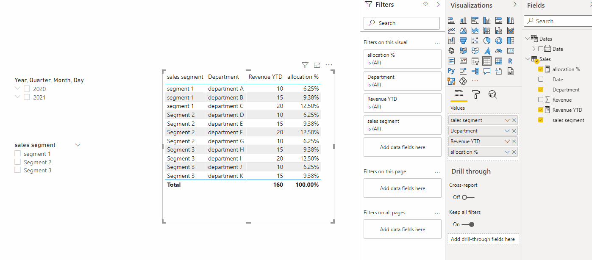The height and width of the screenshot is (260, 592).
Task: Open Focus mode for the table visual
Action: point(317,65)
